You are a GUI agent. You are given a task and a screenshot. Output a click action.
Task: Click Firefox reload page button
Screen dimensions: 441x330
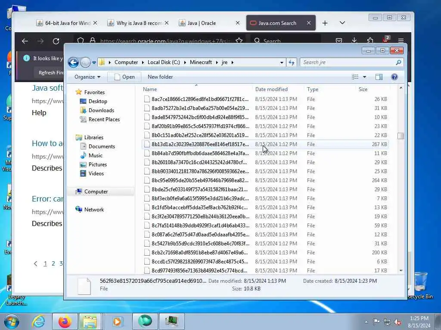[x=56, y=41]
